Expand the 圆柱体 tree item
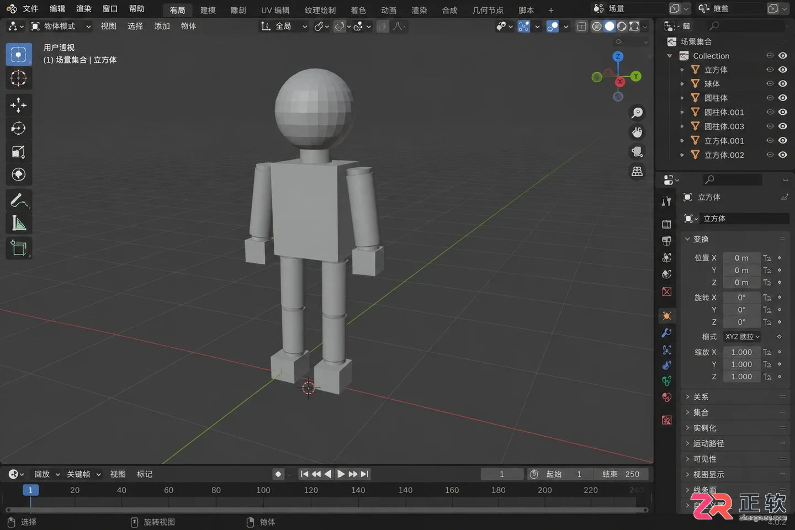 click(682, 98)
